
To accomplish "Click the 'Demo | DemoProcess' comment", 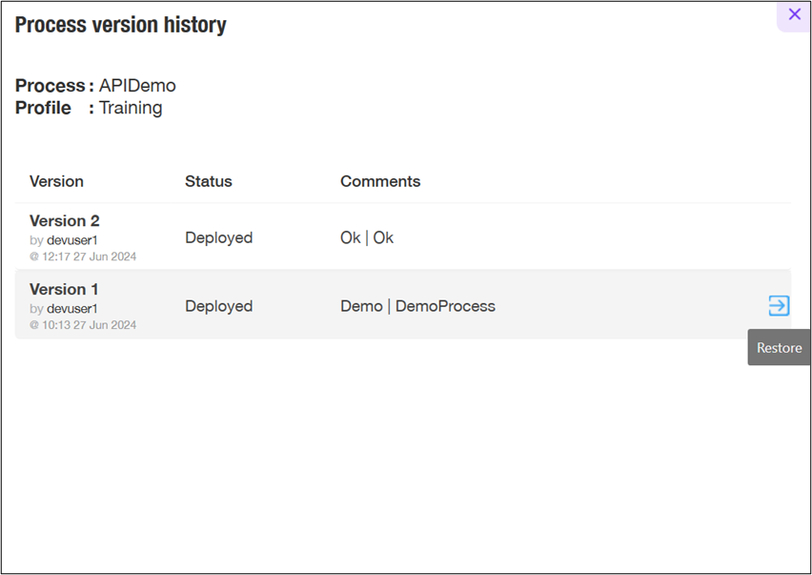I will (x=417, y=306).
